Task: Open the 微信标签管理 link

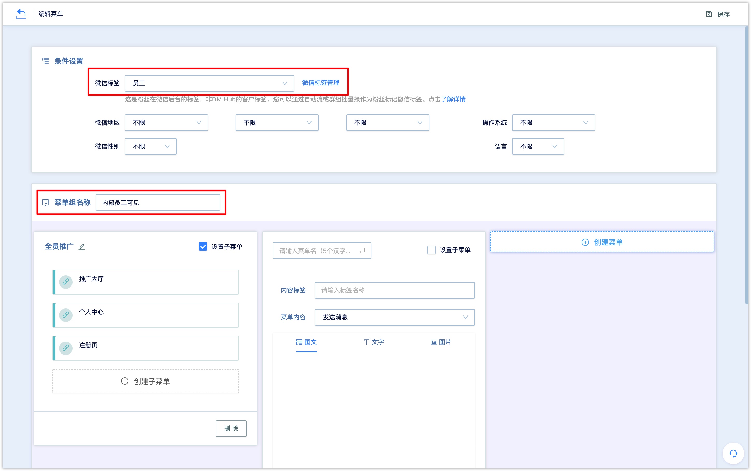Action: (320, 83)
